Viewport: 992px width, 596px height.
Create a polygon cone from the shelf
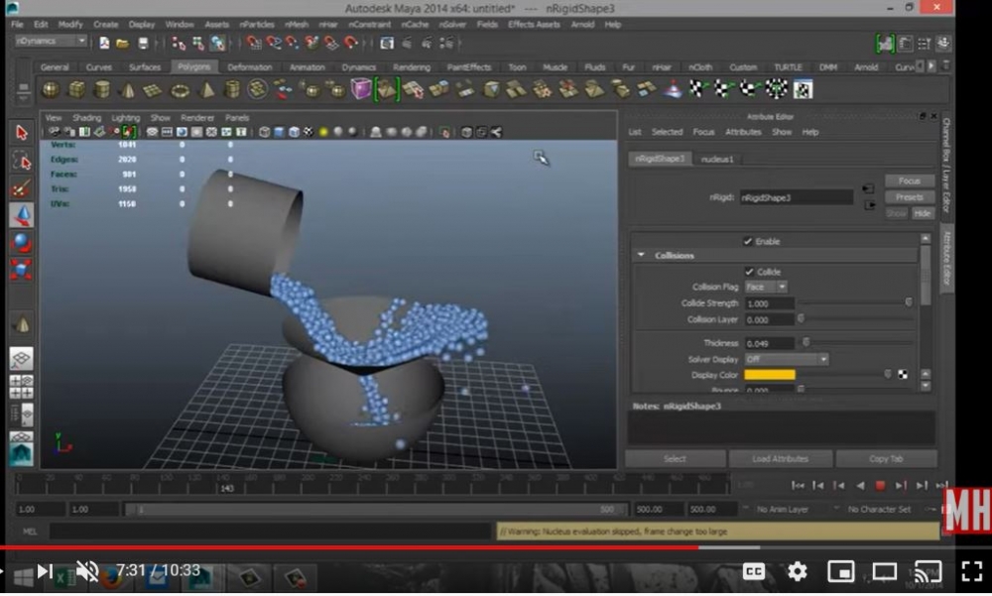[128, 90]
